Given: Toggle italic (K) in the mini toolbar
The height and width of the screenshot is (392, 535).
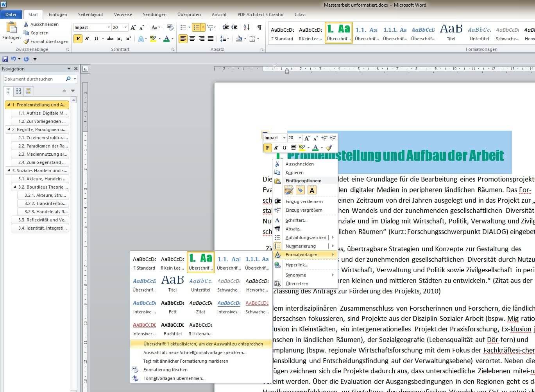Looking at the screenshot, I should coord(276,147).
